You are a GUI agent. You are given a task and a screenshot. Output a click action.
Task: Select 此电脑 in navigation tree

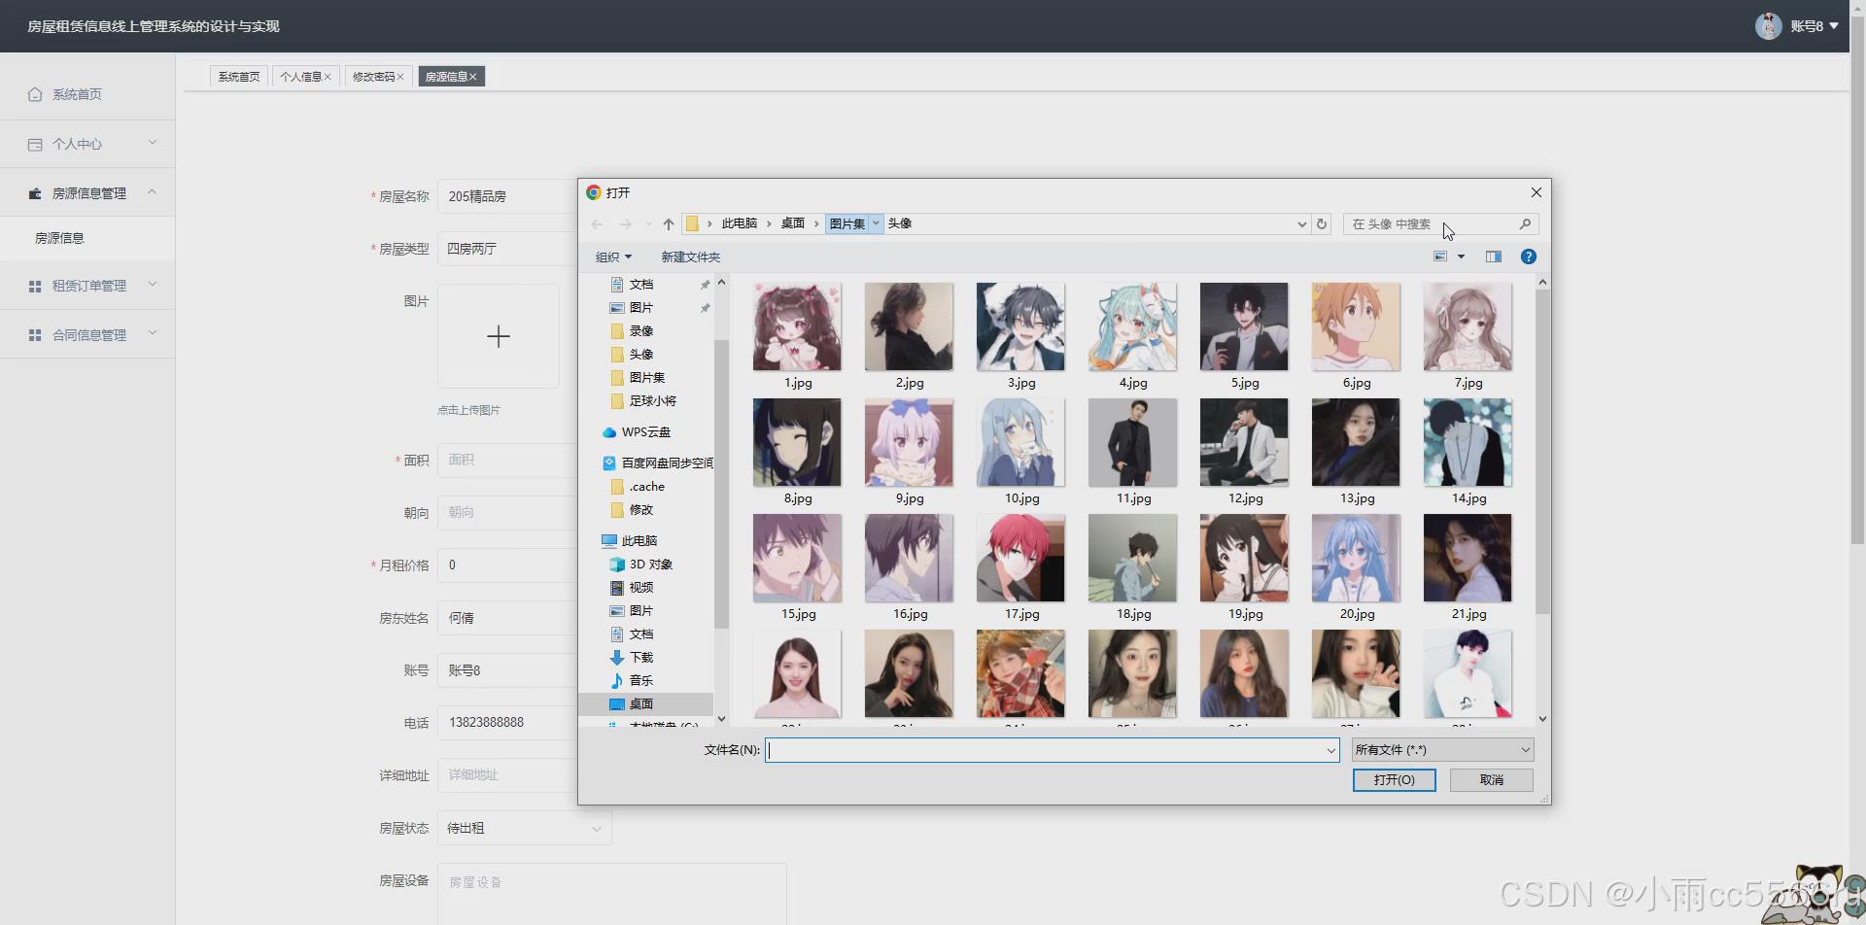[x=629, y=541]
